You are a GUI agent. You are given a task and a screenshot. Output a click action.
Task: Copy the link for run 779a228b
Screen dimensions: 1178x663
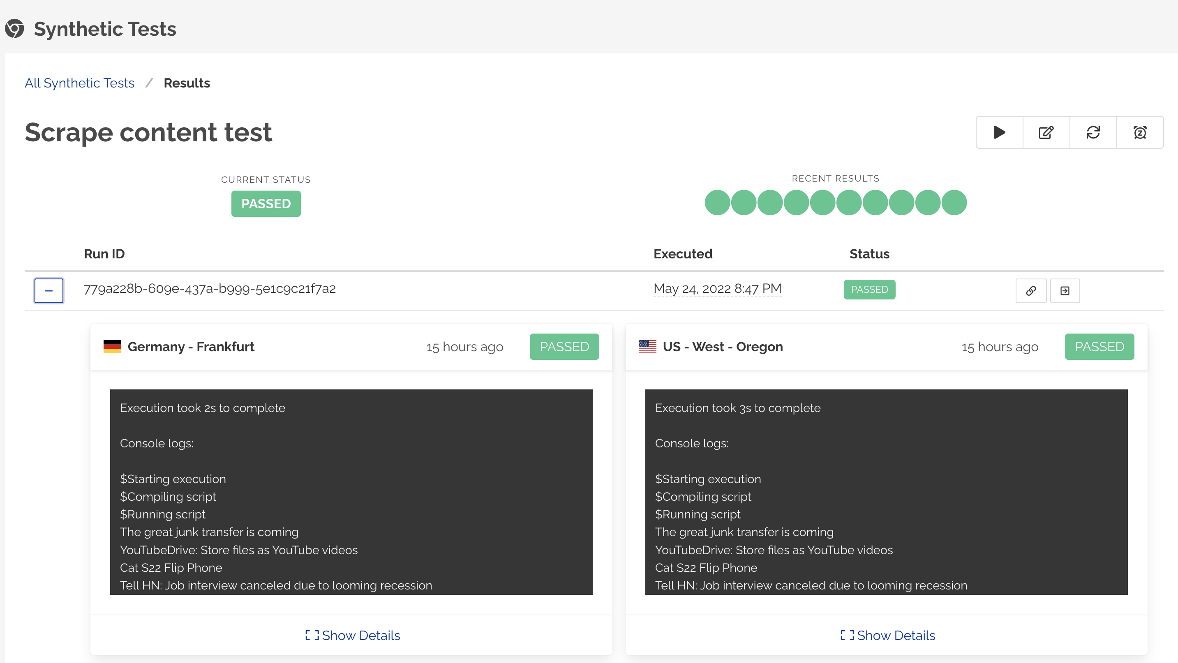[1031, 290]
